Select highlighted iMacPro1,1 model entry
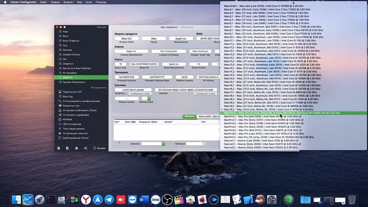Viewport: 368px width, 207px height. pos(293,113)
